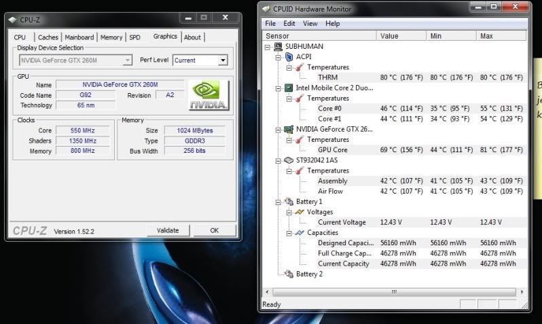
Task: Click thermometer icon under ST932042 1AS
Action: 300,170
